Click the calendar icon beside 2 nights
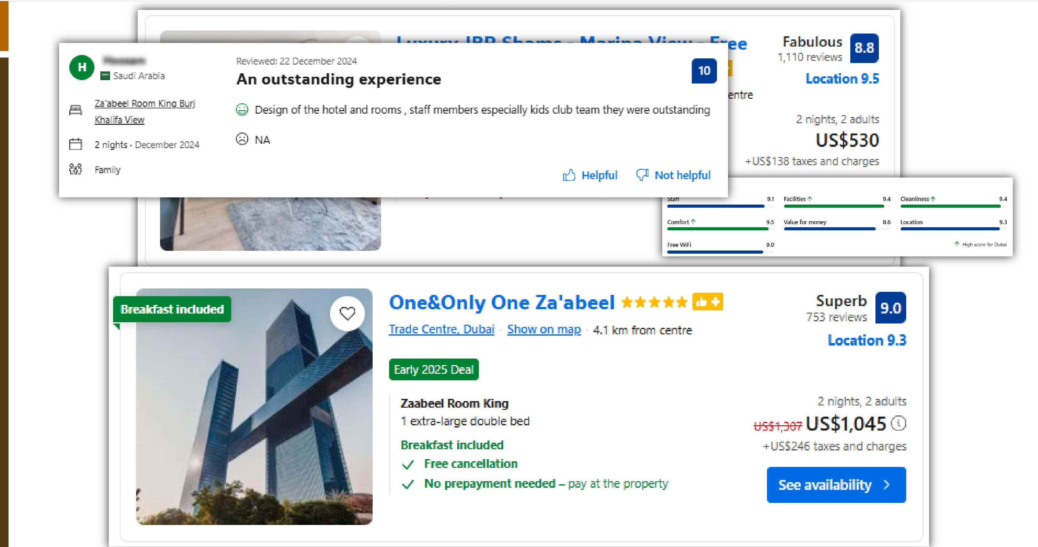This screenshot has height=547, width=1038. [x=75, y=144]
